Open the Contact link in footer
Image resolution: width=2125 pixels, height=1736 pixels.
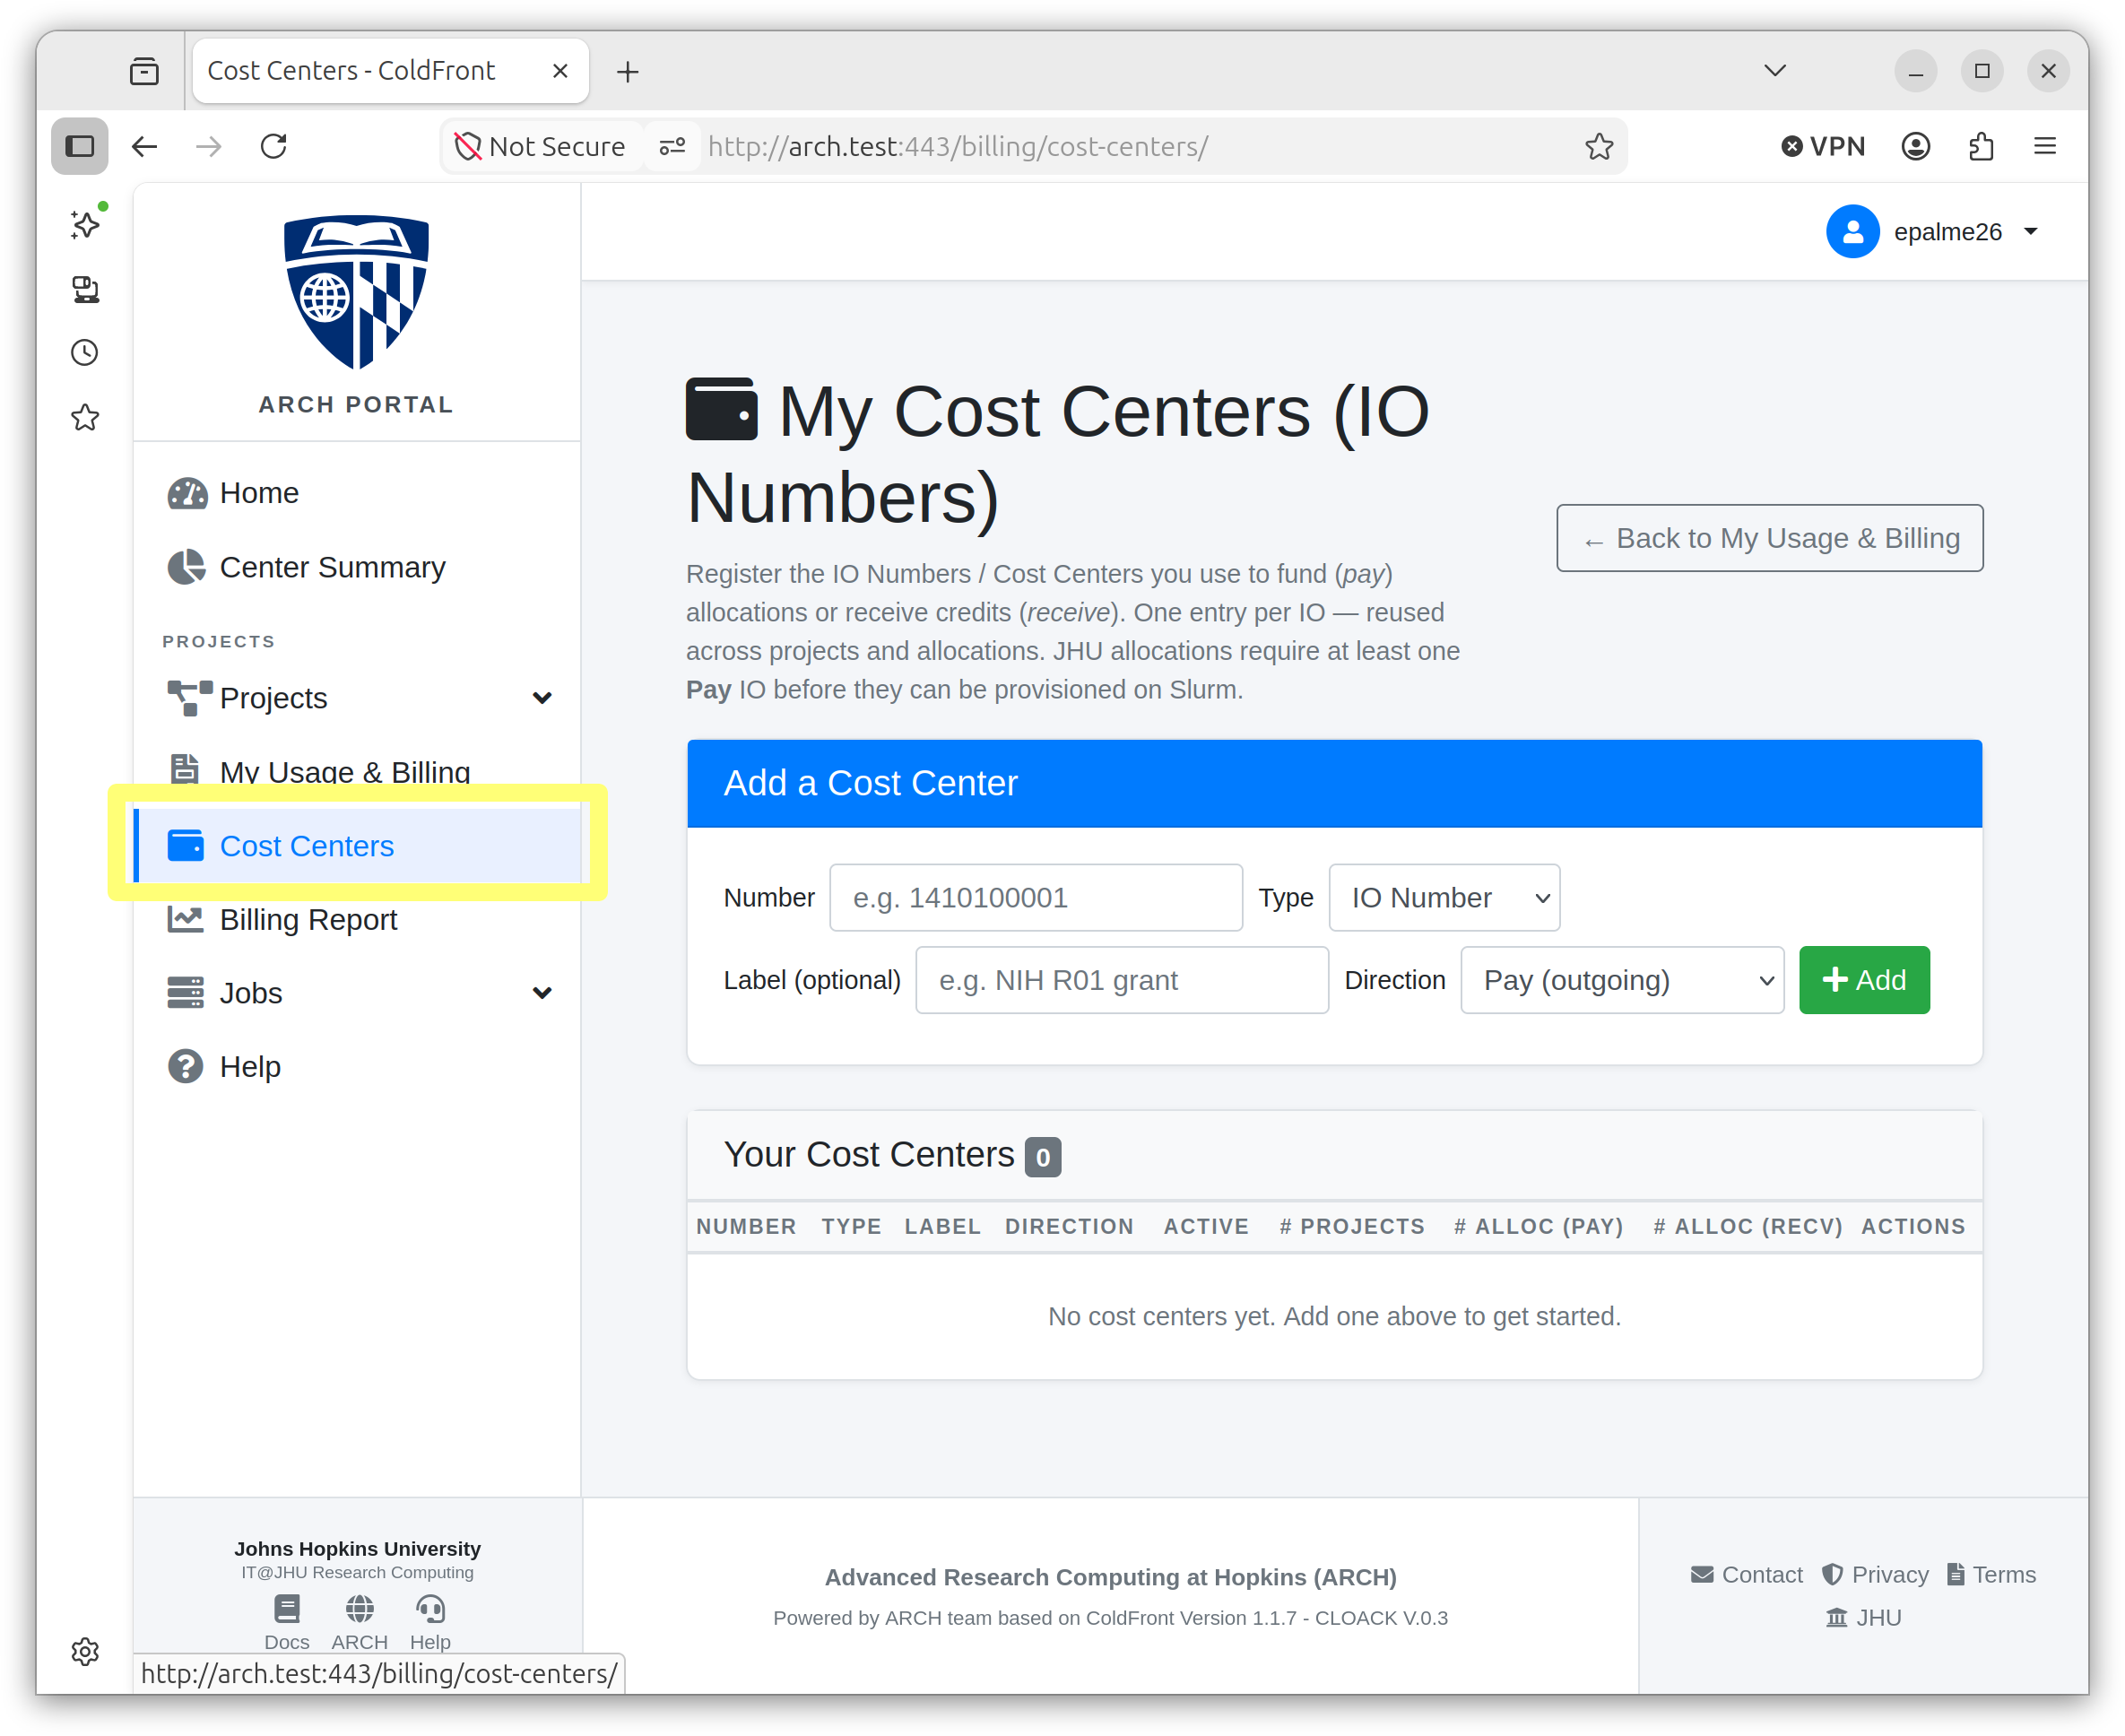pos(1746,1575)
